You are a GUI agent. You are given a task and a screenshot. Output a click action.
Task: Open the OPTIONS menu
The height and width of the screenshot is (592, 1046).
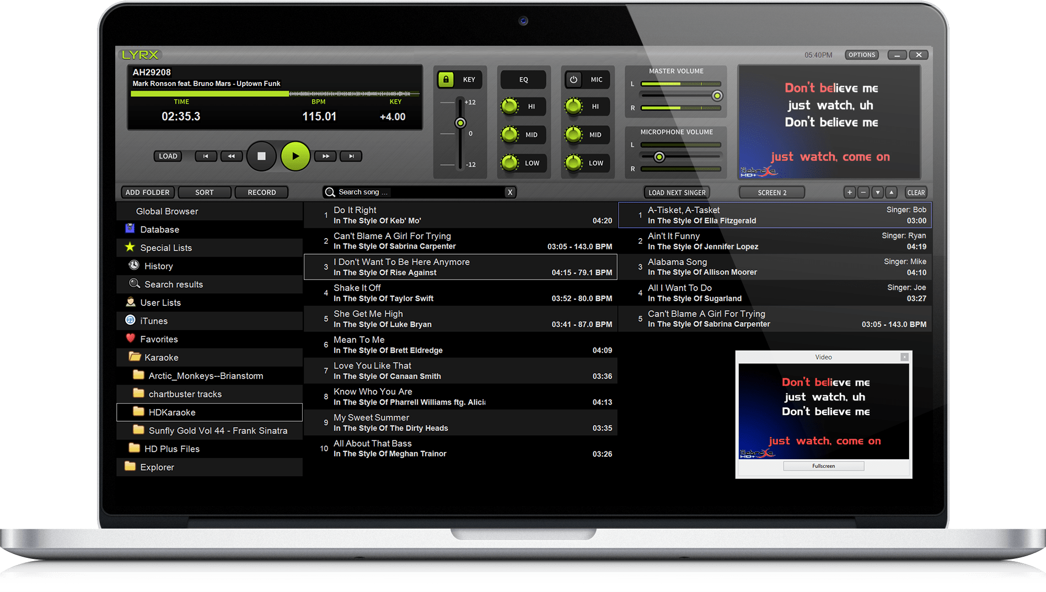point(862,55)
